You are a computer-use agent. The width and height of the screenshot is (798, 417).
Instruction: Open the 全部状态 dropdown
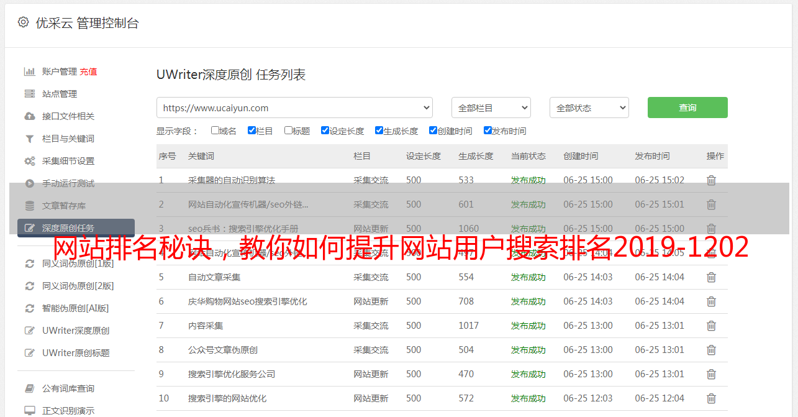[589, 108]
